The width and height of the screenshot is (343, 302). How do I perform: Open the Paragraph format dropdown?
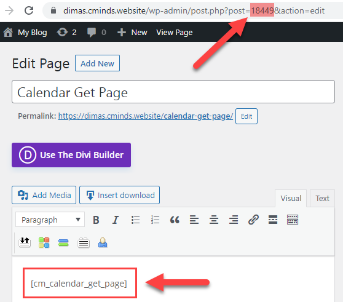click(x=50, y=220)
